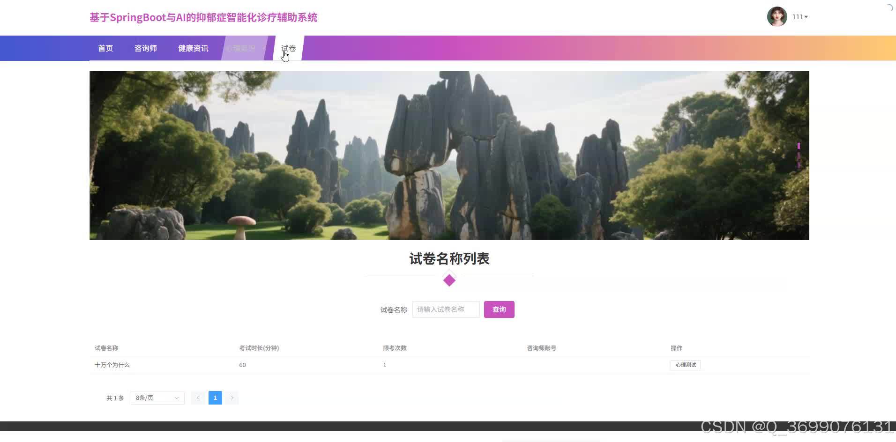The width and height of the screenshot is (896, 442).
Task: Click the 试卷名称 search input field
Action: point(446,309)
